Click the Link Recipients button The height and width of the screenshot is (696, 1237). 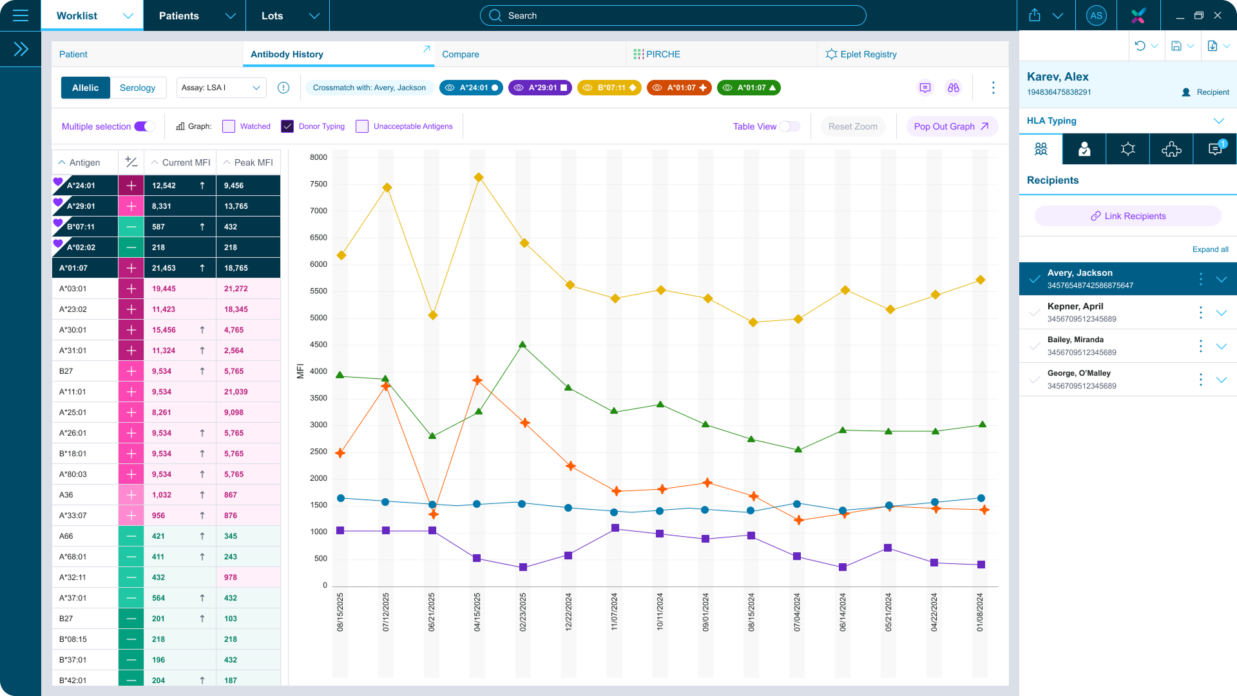click(x=1127, y=216)
